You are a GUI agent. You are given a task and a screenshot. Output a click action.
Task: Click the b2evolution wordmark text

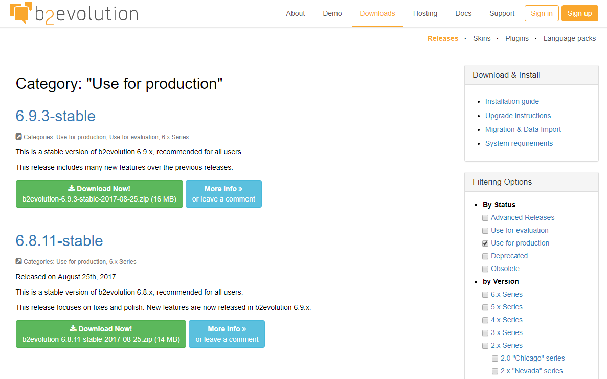(86, 14)
